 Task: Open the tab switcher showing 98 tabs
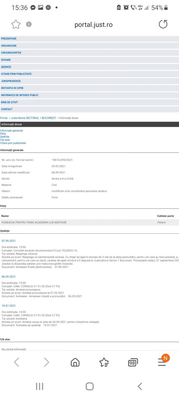133,362
